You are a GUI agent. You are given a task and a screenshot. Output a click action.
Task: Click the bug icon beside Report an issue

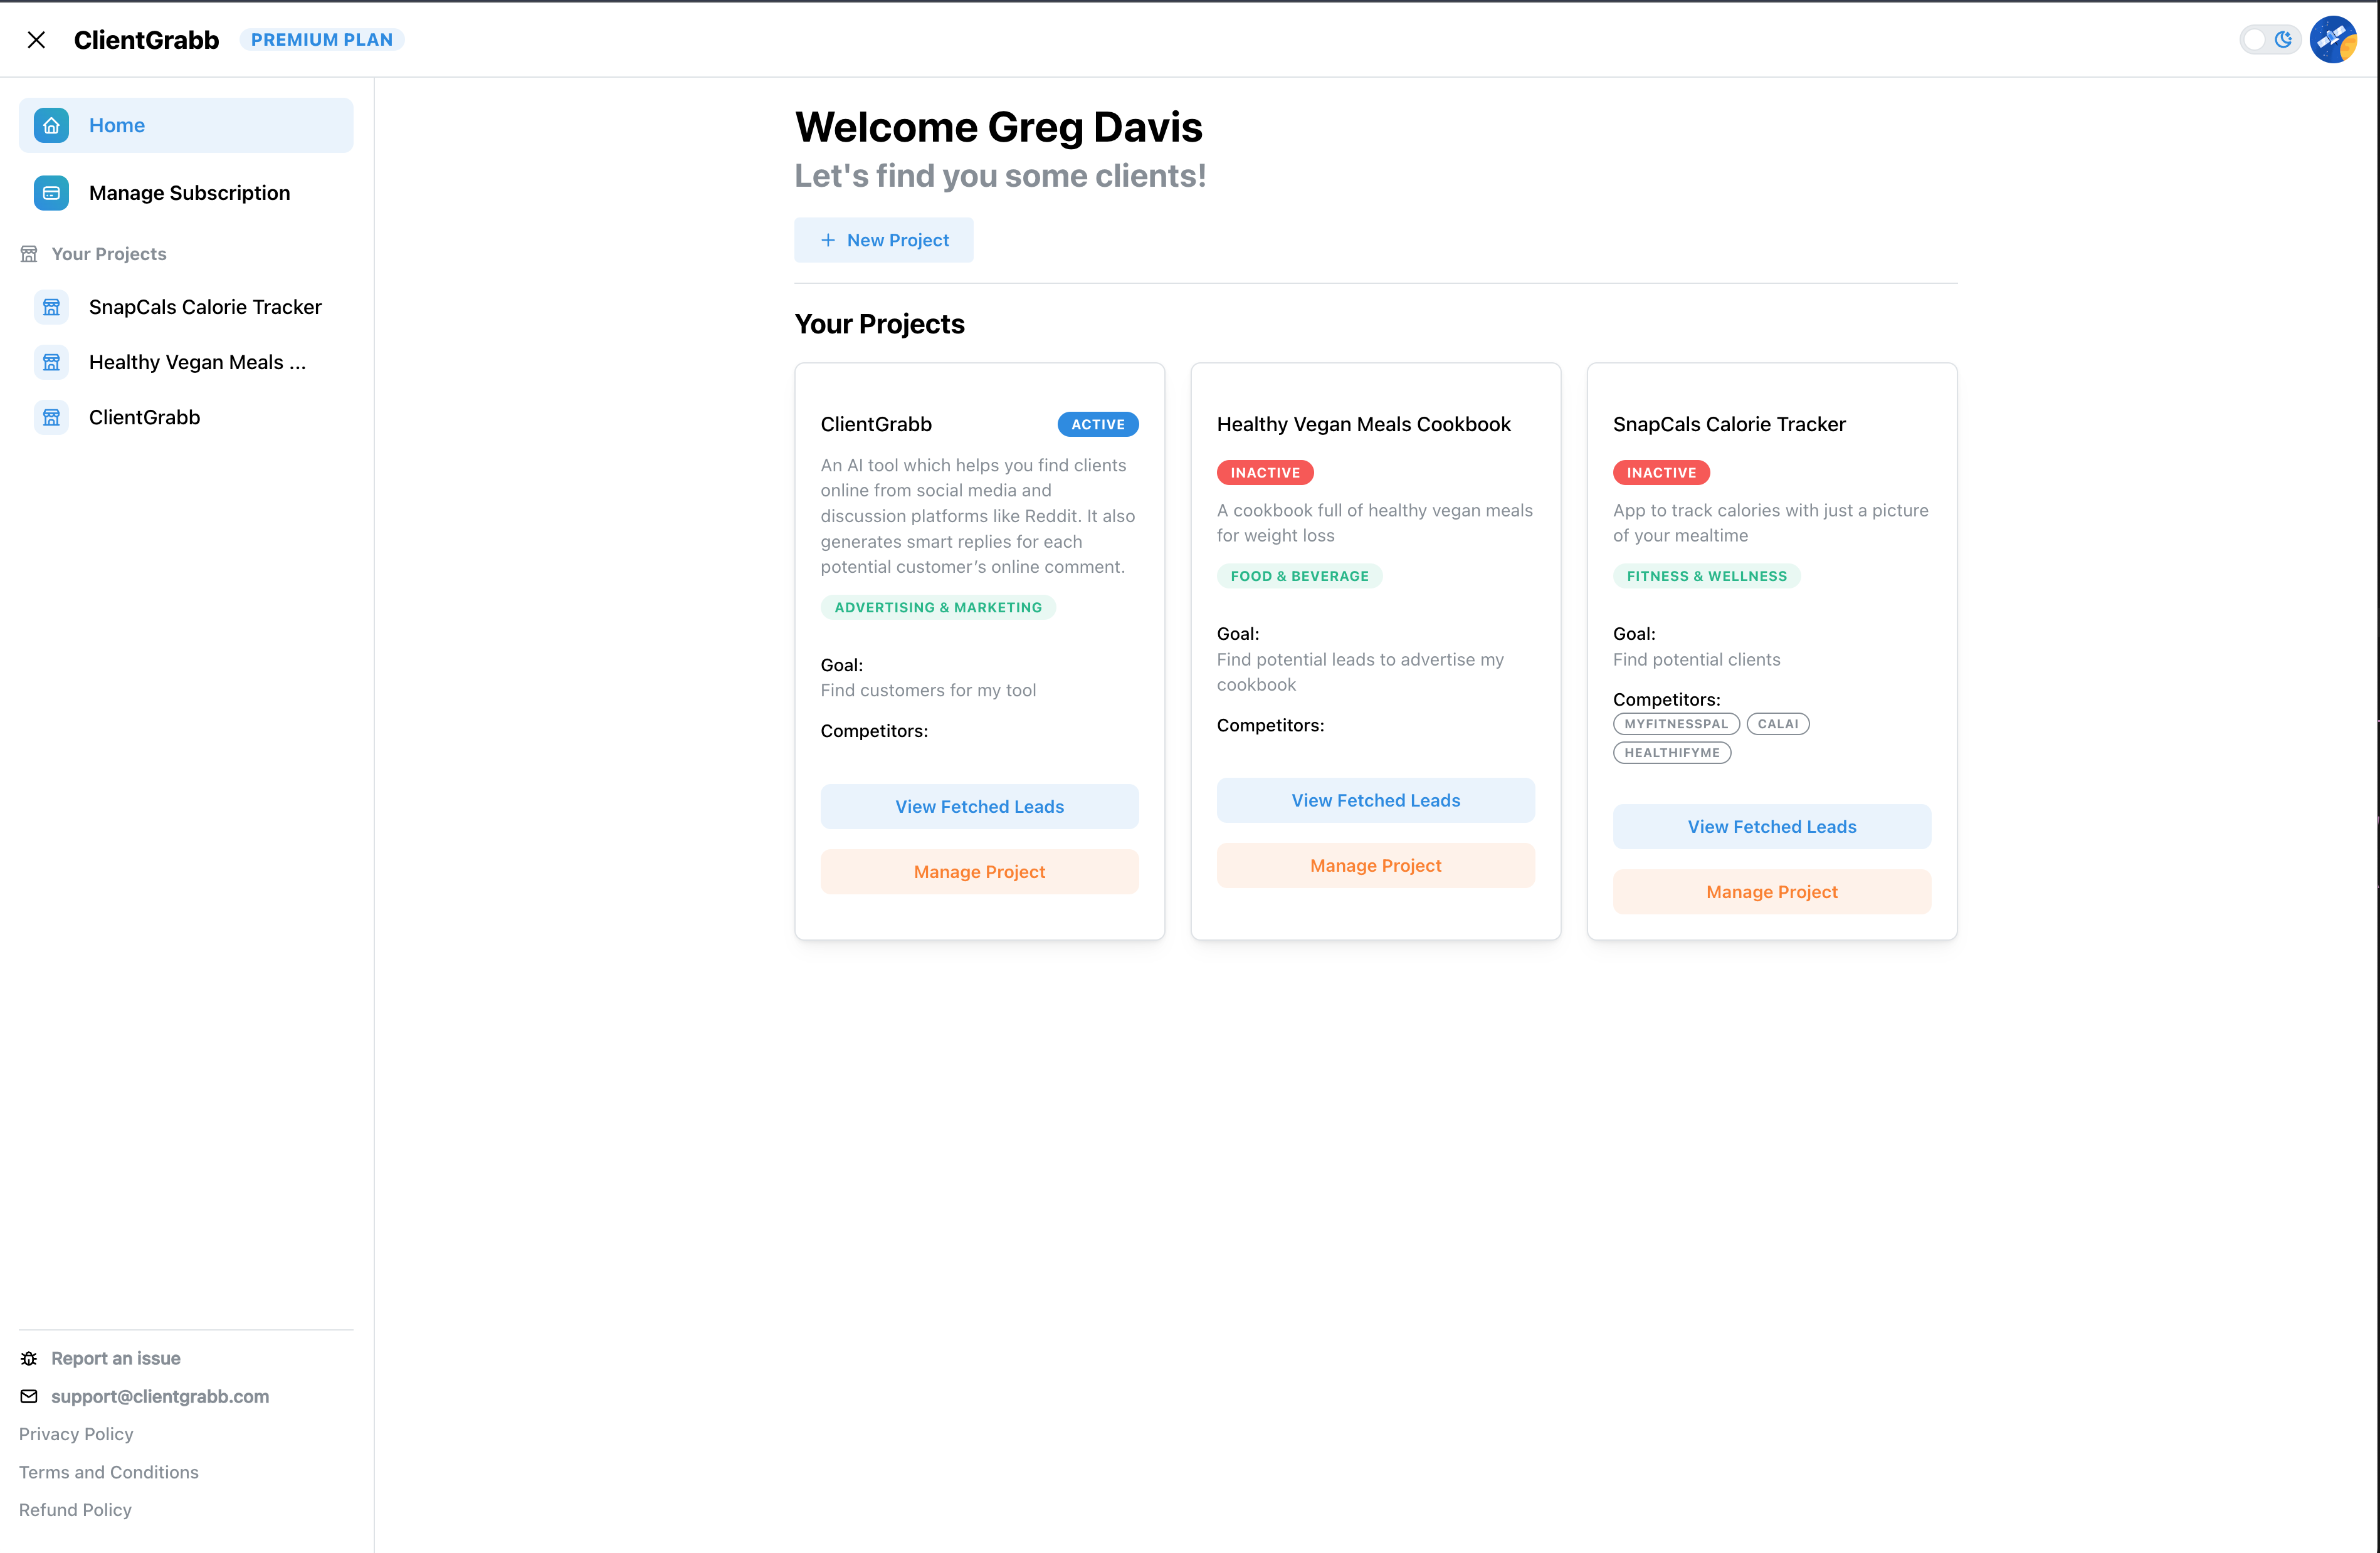(29, 1358)
